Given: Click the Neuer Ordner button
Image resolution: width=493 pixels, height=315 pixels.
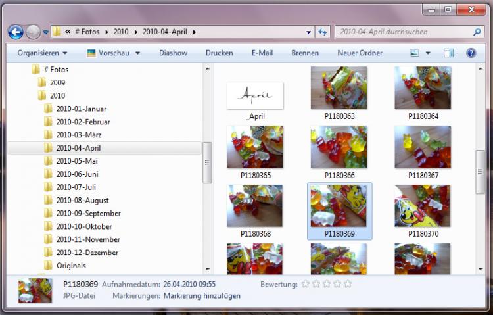Looking at the screenshot, I should (360, 53).
